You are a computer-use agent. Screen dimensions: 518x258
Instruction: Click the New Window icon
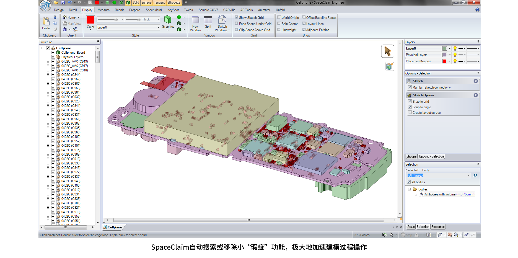(x=195, y=20)
